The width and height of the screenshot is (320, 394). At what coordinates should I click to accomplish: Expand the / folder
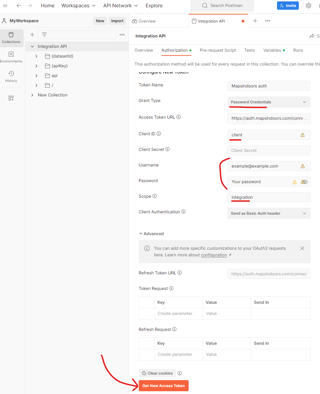(36, 85)
